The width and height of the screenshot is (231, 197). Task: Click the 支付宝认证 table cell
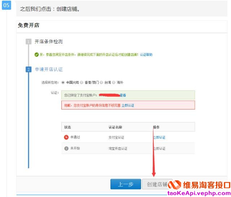116,138
